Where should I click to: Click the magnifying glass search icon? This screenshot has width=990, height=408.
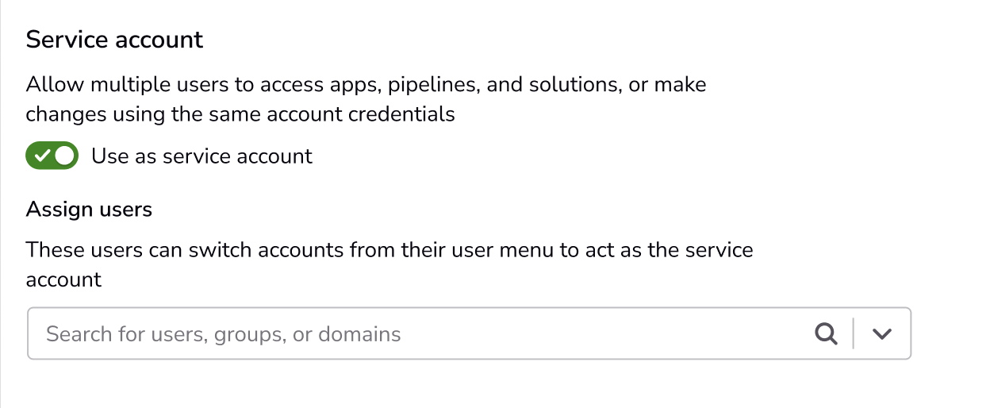(827, 334)
